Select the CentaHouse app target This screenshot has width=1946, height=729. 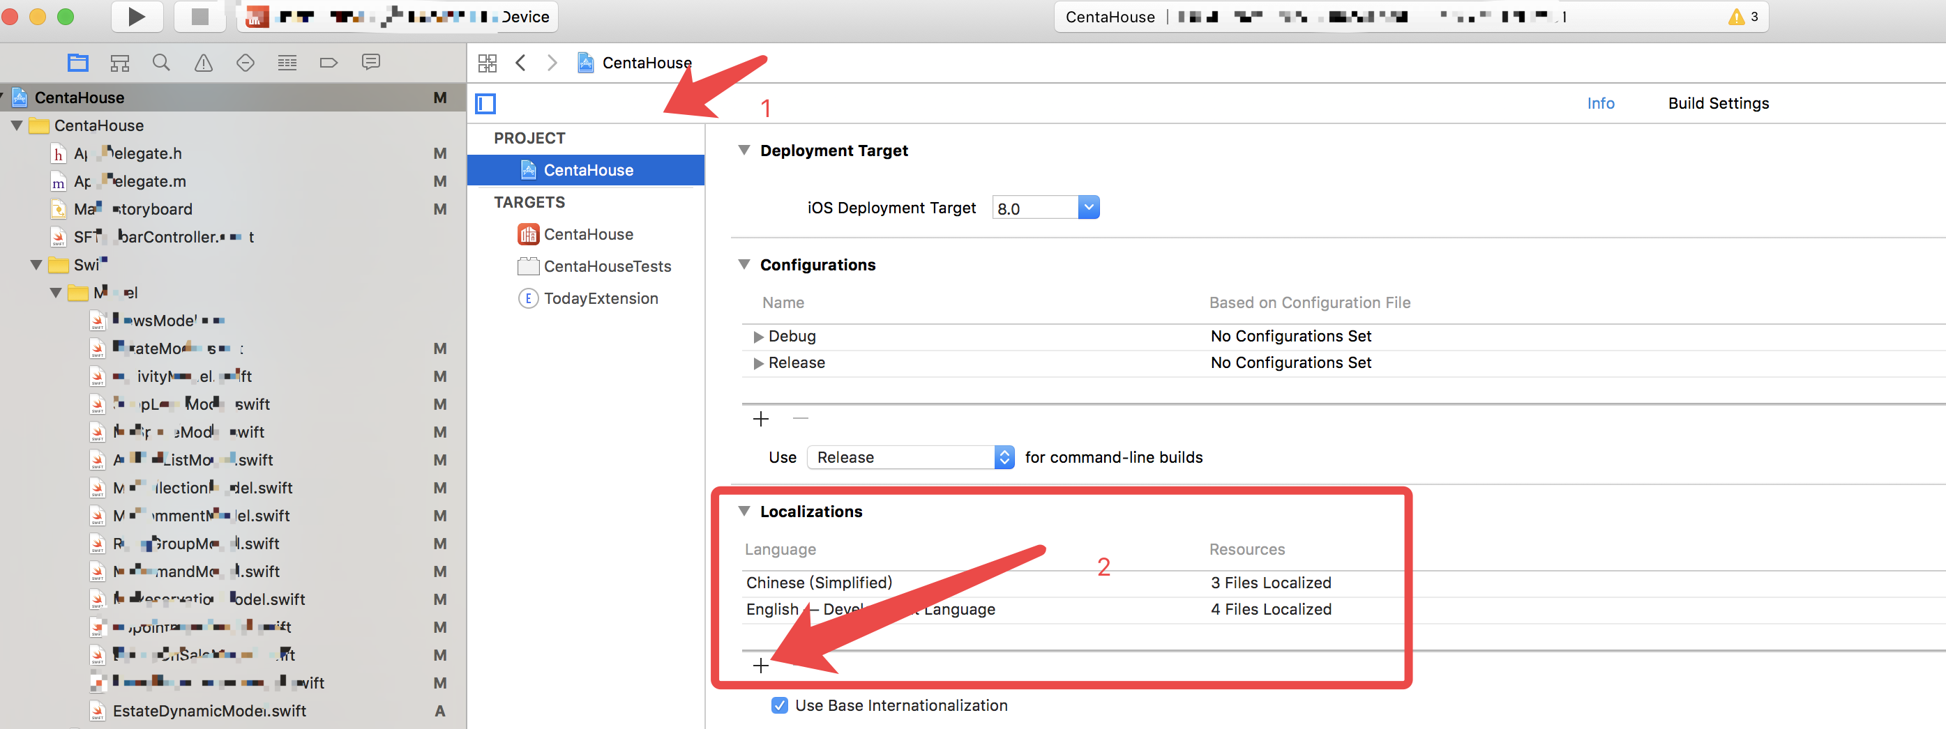(587, 235)
